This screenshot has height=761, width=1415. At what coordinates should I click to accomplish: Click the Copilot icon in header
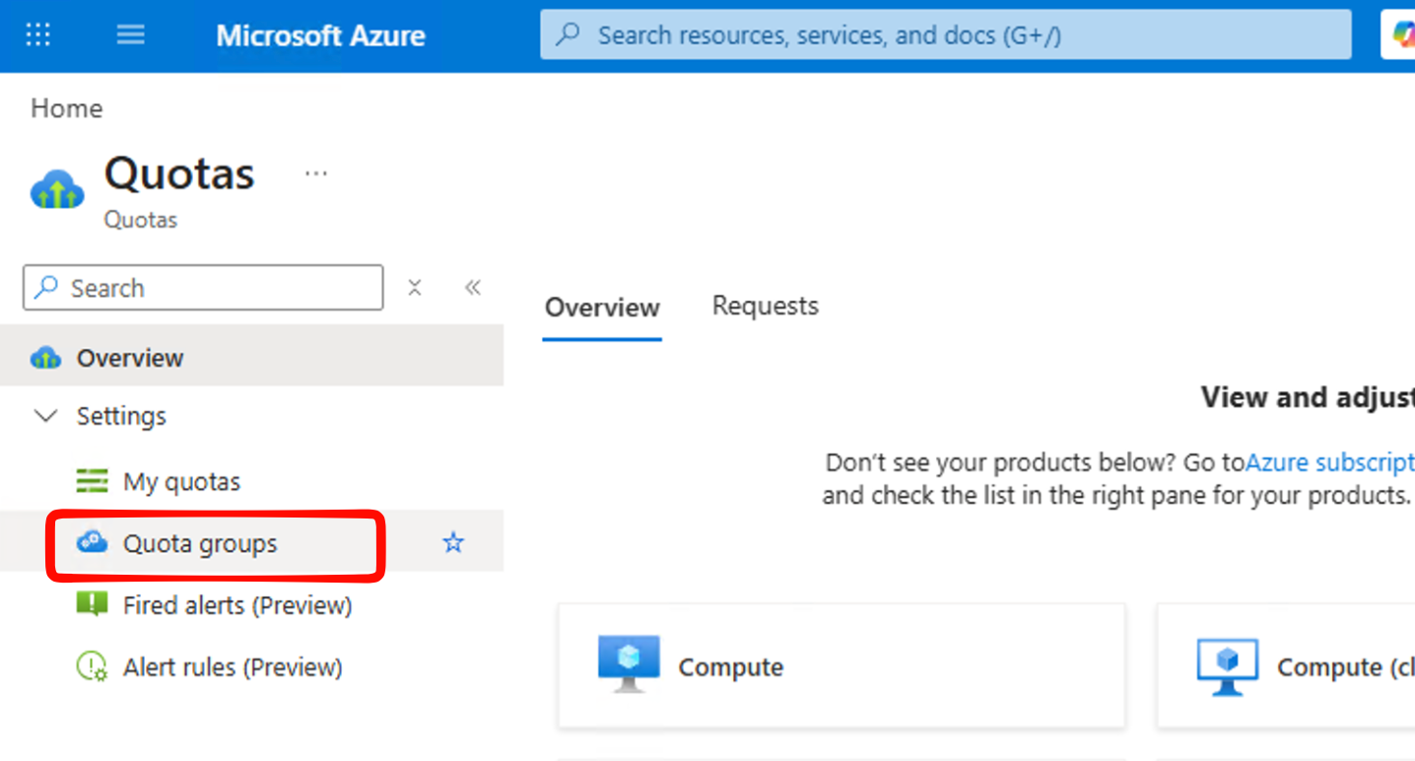click(x=1402, y=35)
